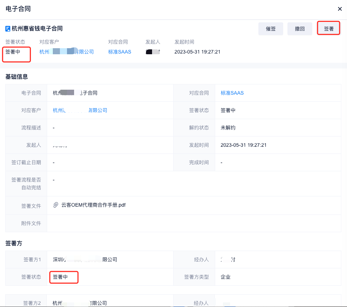Viewport: 347px width, 307px height.
Task: Open the 标准SAAS link under header 对应合同
Action: [x=119, y=52]
